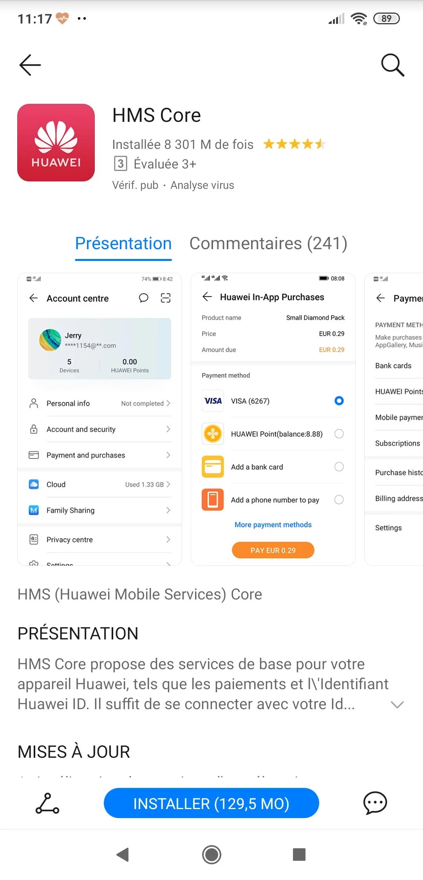Screen dimensions: 423x880
Task: Expand the presentation description chevron
Action: [397, 705]
